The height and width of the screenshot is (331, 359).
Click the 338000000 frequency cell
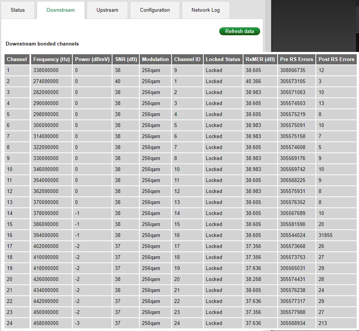click(46, 71)
